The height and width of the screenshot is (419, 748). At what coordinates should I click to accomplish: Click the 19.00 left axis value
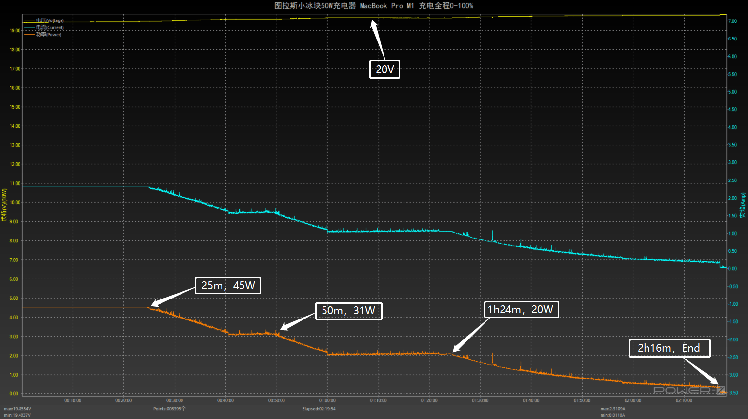pyautogui.click(x=15, y=30)
